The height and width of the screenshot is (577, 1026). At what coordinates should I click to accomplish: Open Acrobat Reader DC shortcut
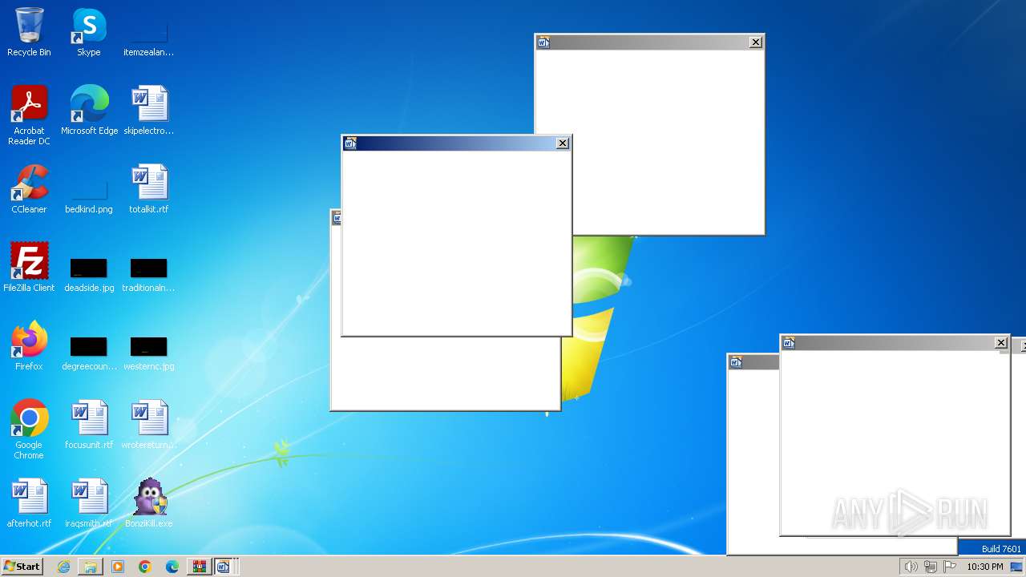click(29, 115)
